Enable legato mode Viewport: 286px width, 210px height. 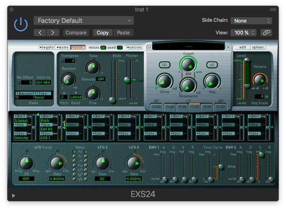coord(47,47)
